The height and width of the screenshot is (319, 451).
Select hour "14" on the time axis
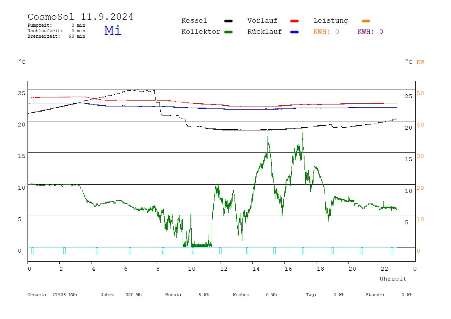(x=256, y=269)
